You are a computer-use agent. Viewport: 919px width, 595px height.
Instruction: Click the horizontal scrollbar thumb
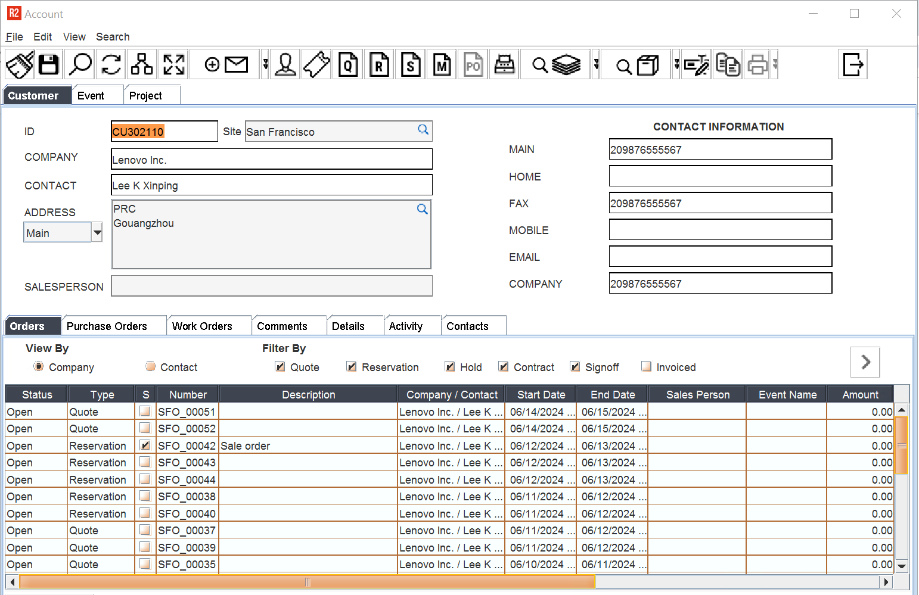click(308, 582)
